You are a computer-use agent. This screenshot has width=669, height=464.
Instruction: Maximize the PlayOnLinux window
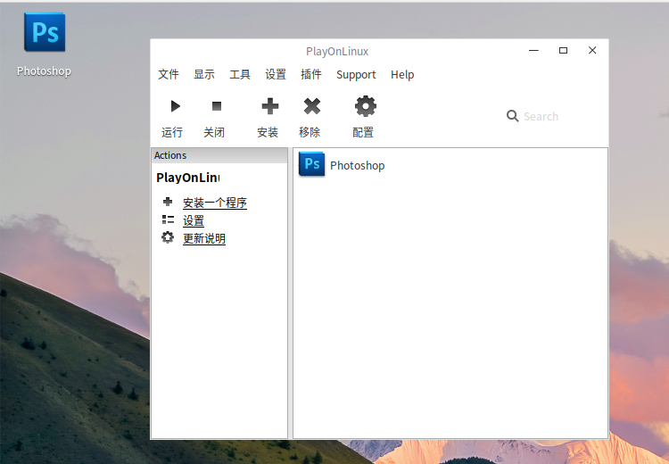563,50
